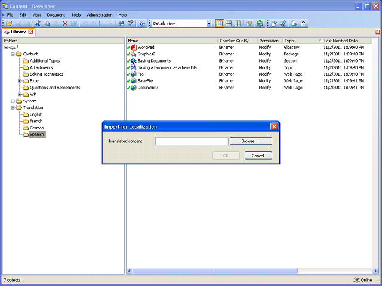Collapse the root node in Folders
This screenshot has width=382, height=286.
(x=6, y=48)
